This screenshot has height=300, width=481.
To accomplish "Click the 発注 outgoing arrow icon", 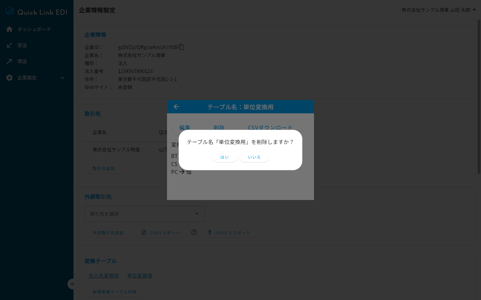I will click(9, 61).
